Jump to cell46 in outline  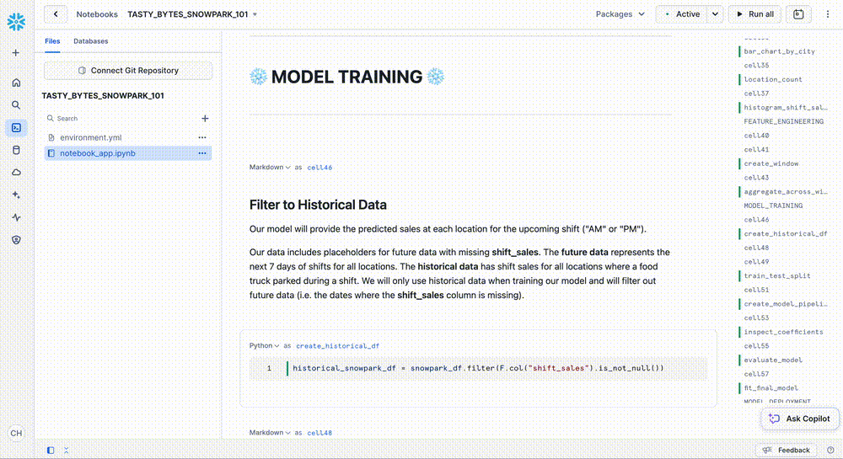click(756, 220)
